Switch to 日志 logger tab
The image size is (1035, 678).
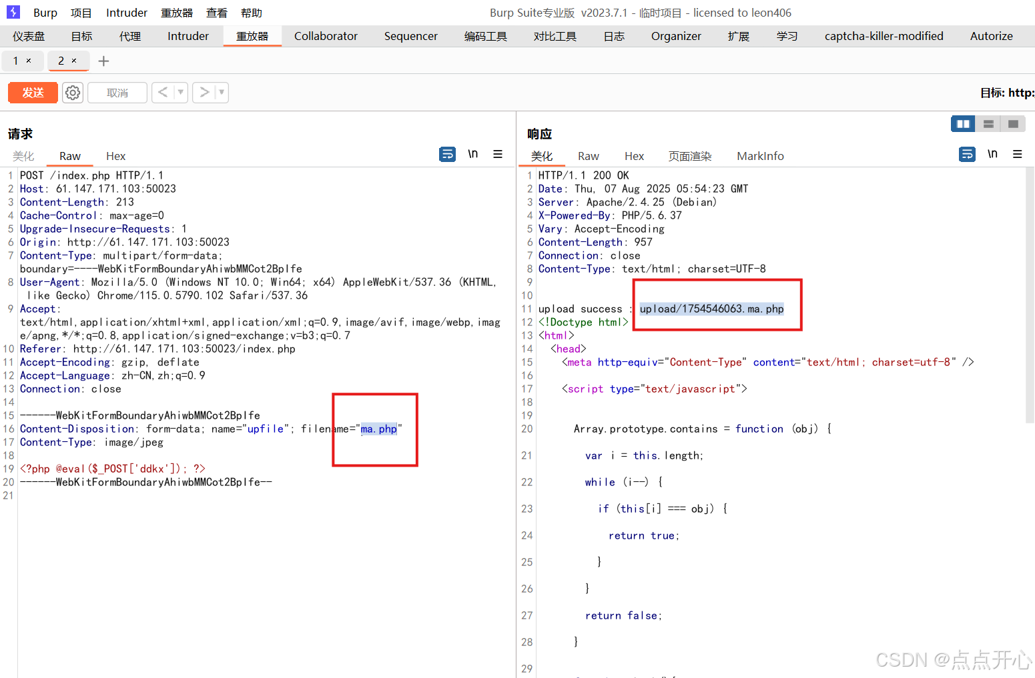tap(614, 36)
